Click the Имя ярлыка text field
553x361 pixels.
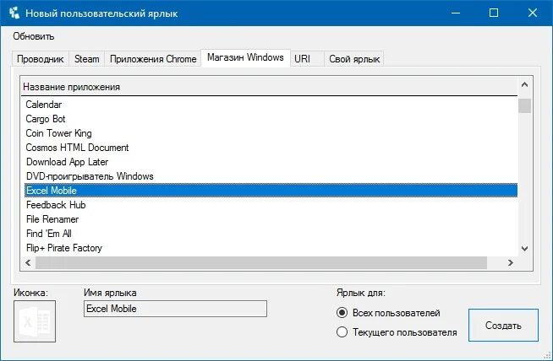tap(175, 309)
